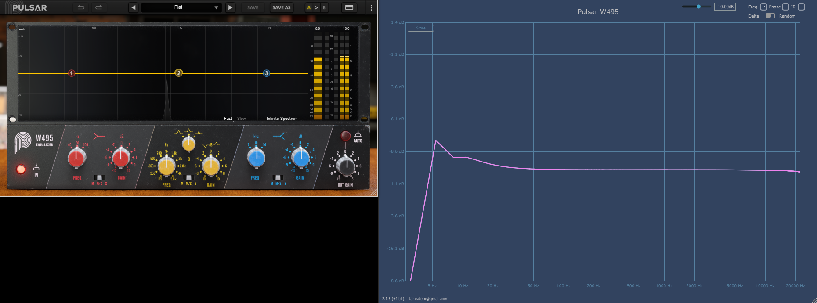Click the red low shelf shape icon

pos(99,136)
